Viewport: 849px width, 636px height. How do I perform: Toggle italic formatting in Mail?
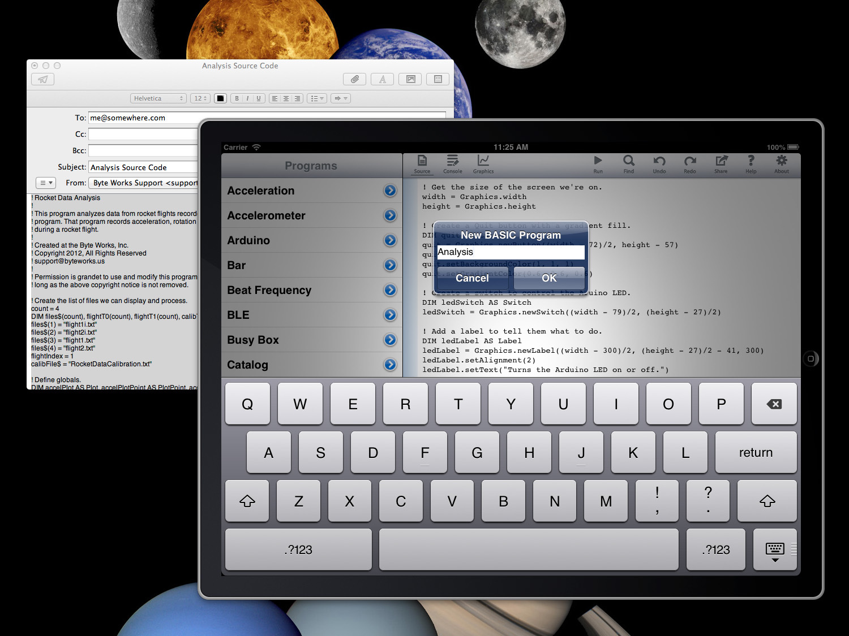click(247, 98)
